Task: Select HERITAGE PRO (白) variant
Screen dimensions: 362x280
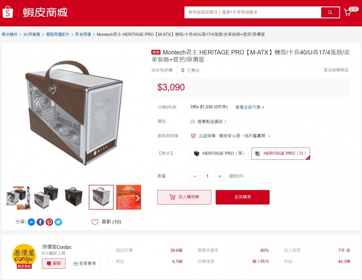Action: [280, 154]
